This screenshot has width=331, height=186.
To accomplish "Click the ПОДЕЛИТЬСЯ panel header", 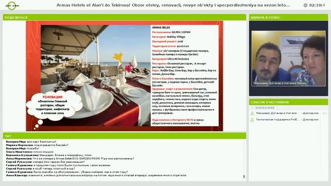I will tap(124, 18).
